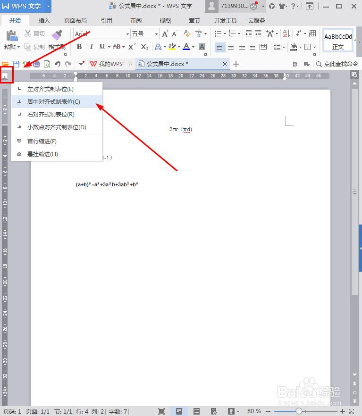Open the 页面布局 ribbon tab

point(76,20)
